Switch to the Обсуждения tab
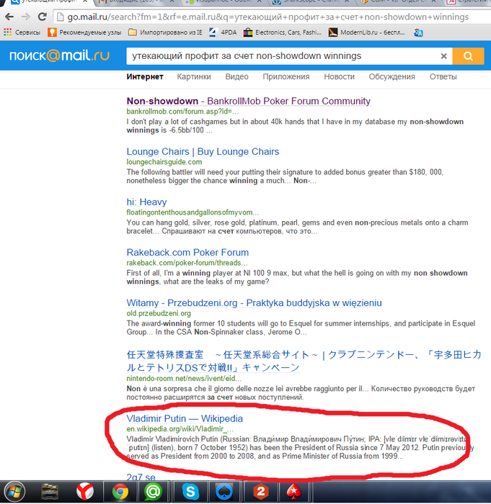 392,77
